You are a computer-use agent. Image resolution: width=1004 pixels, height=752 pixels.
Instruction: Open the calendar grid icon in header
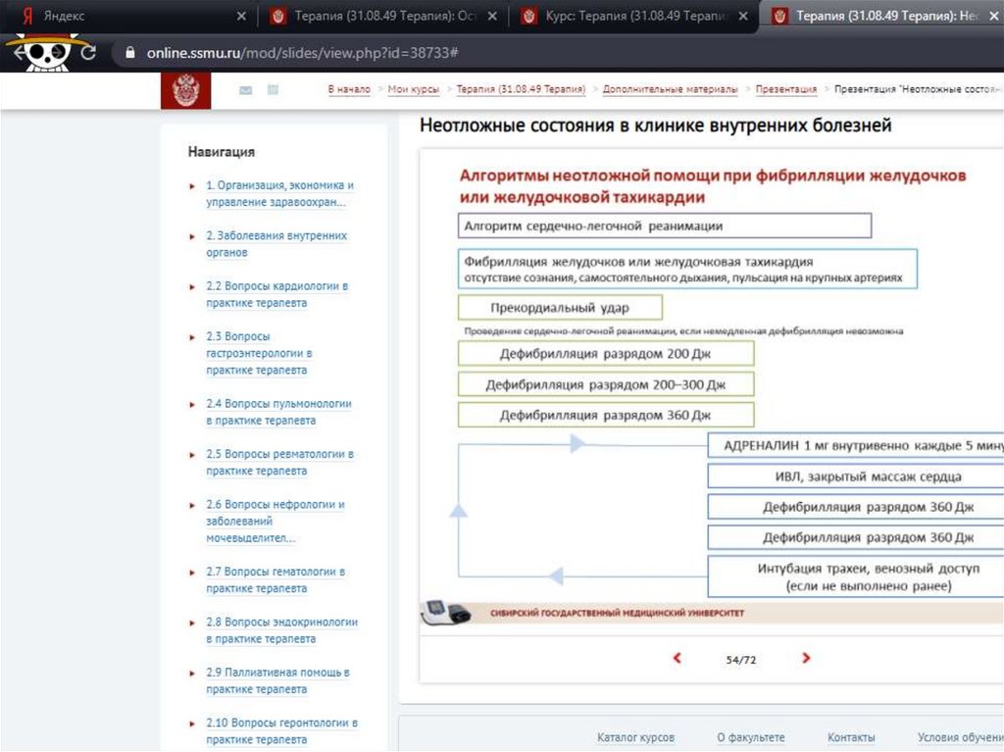click(273, 90)
